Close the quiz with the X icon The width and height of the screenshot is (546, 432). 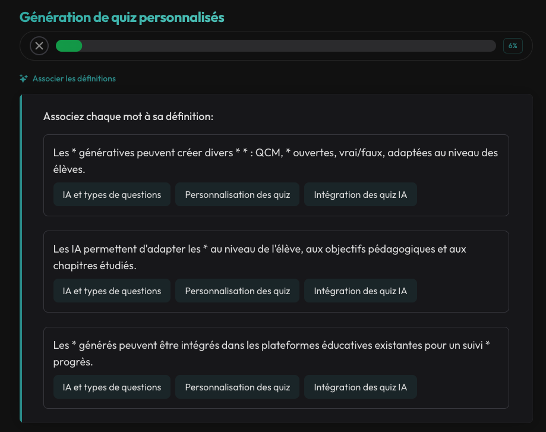pyautogui.click(x=39, y=46)
